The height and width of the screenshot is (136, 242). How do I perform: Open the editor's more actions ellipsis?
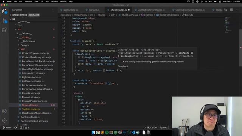tap(237, 10)
